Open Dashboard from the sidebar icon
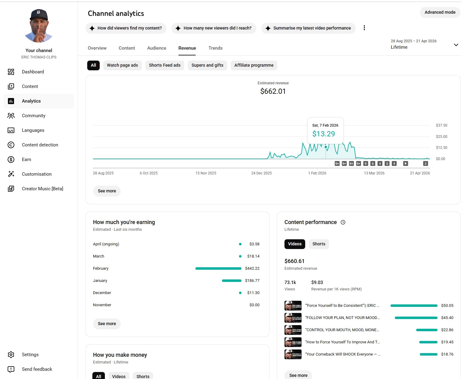 coord(11,72)
